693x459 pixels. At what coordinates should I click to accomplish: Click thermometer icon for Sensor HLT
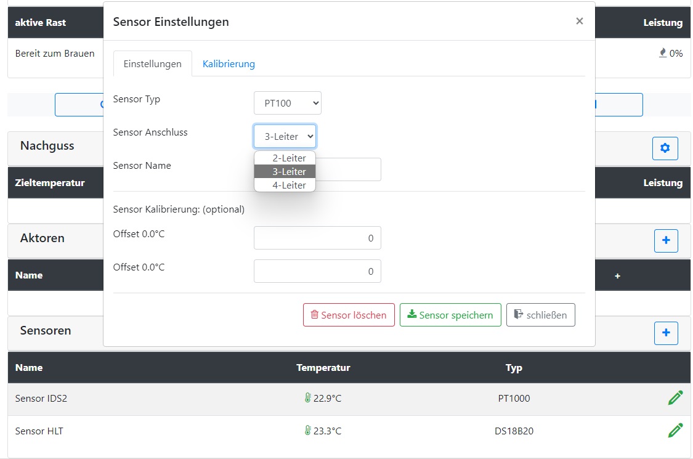click(307, 431)
